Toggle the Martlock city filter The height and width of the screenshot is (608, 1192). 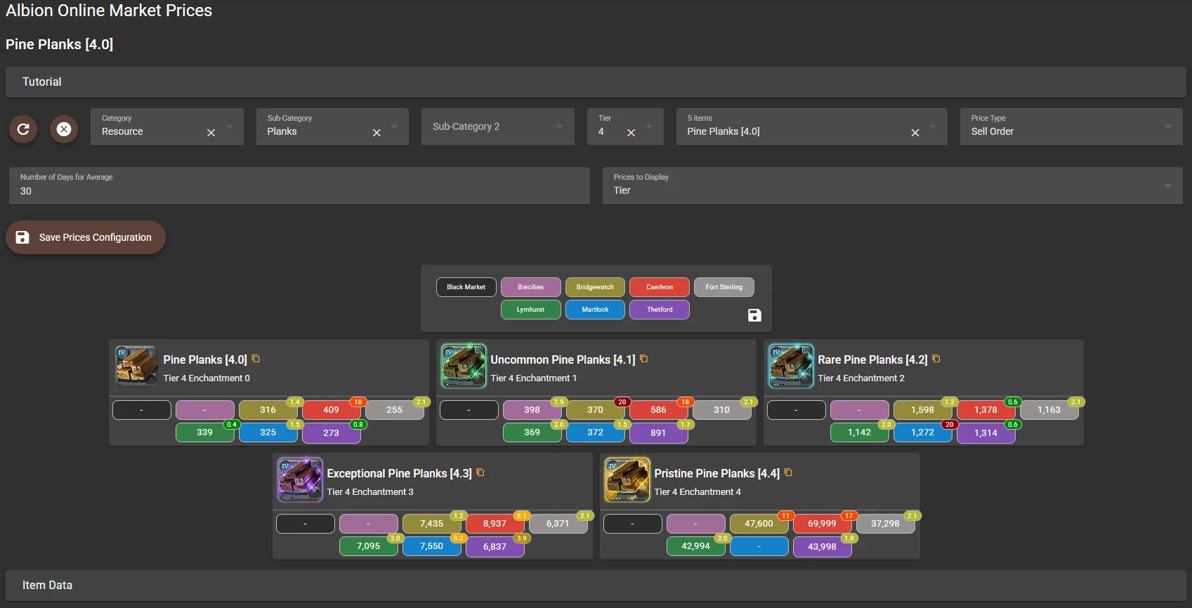(595, 310)
